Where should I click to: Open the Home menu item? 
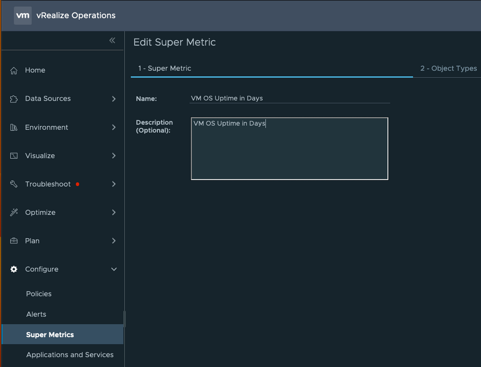[x=35, y=70]
